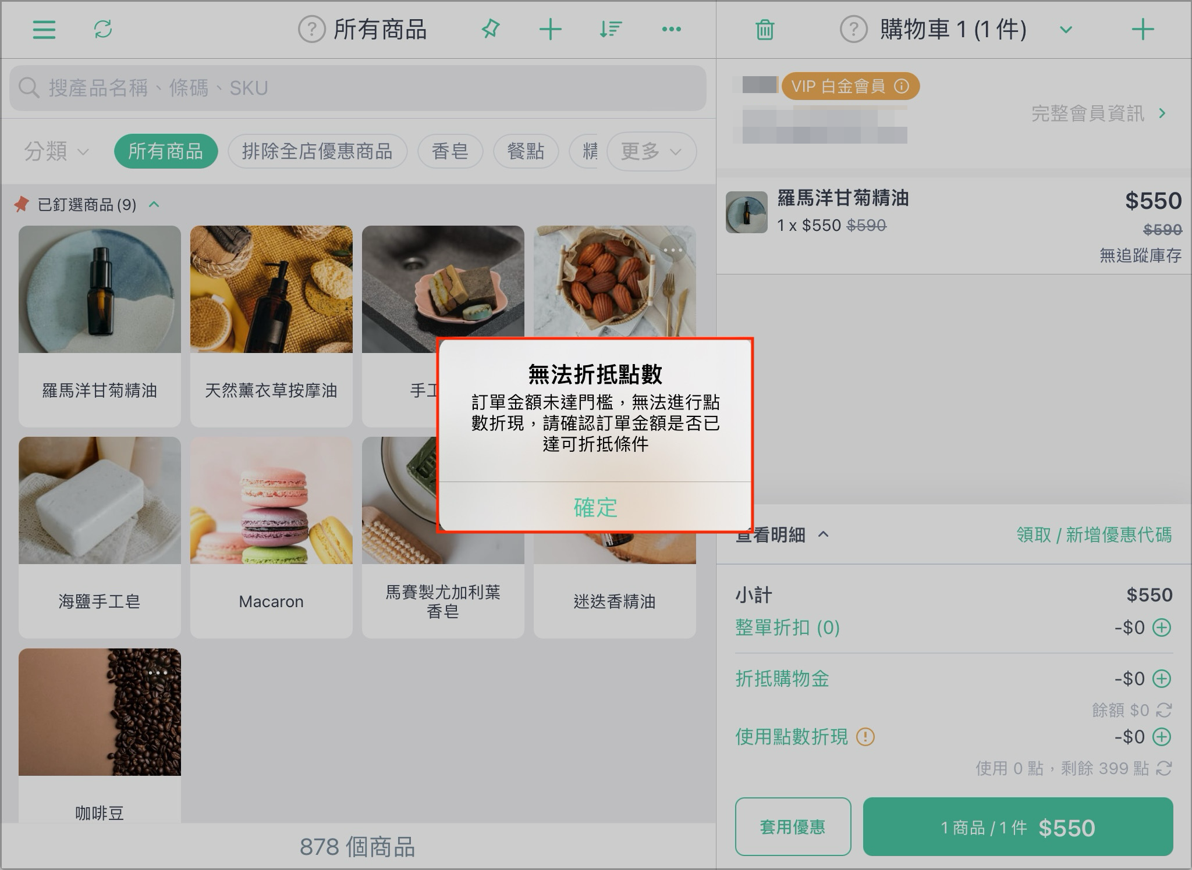
Task: Select Macaron product card
Action: click(x=271, y=537)
